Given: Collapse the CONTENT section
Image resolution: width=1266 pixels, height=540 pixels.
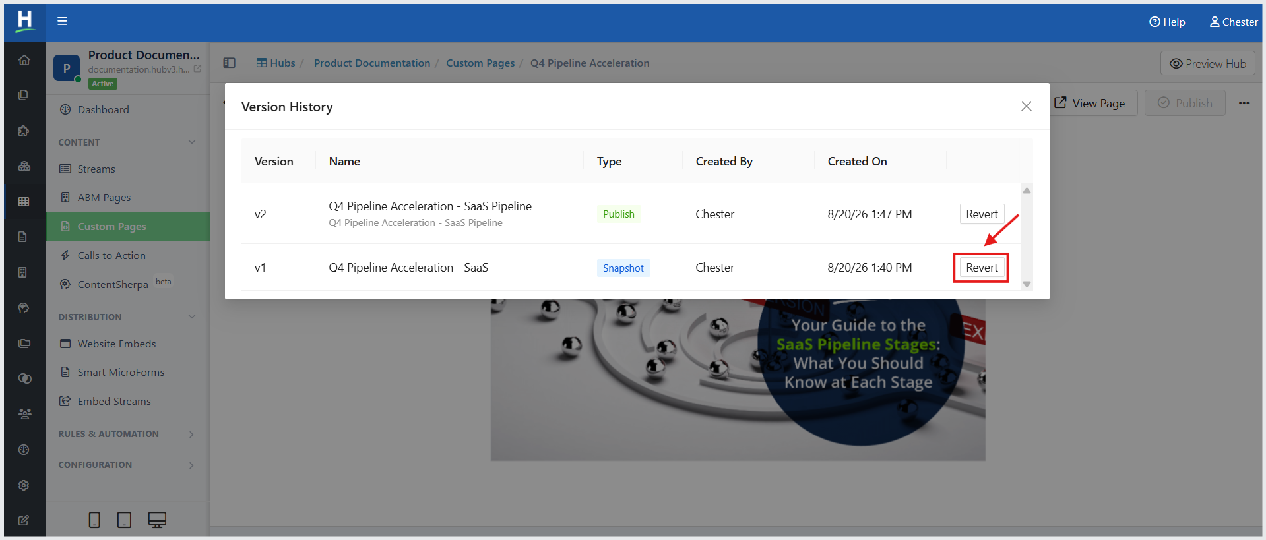Looking at the screenshot, I should tap(192, 142).
